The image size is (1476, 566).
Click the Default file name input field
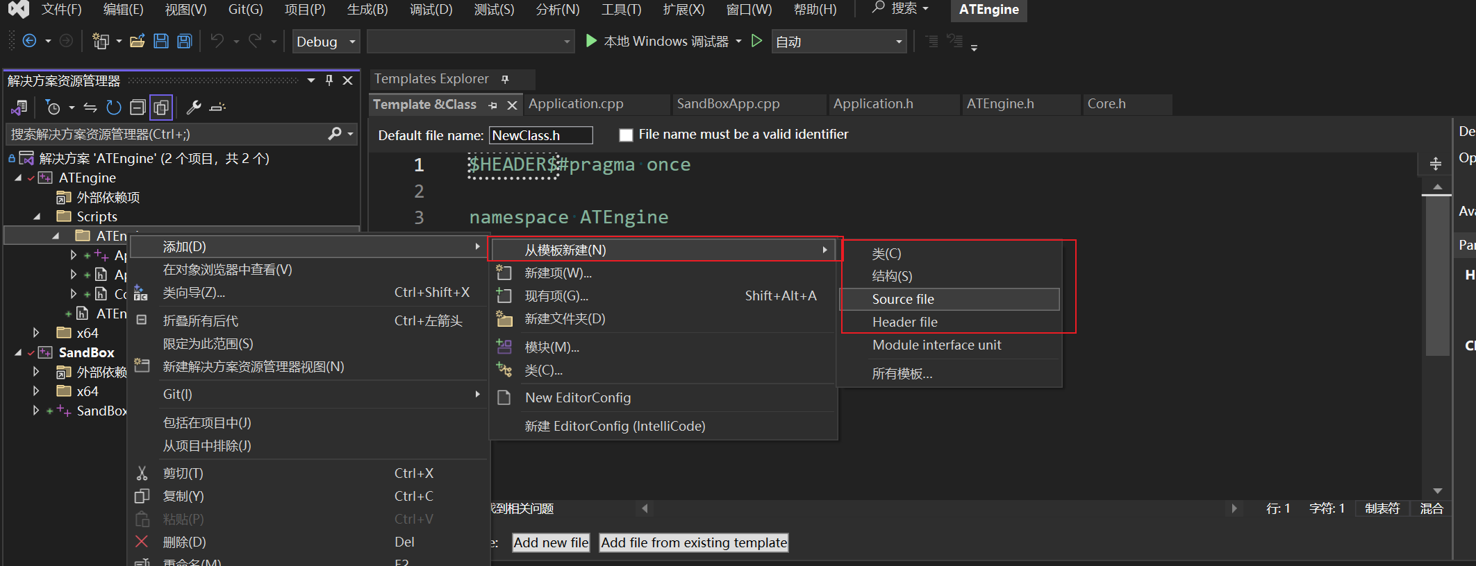[541, 135]
